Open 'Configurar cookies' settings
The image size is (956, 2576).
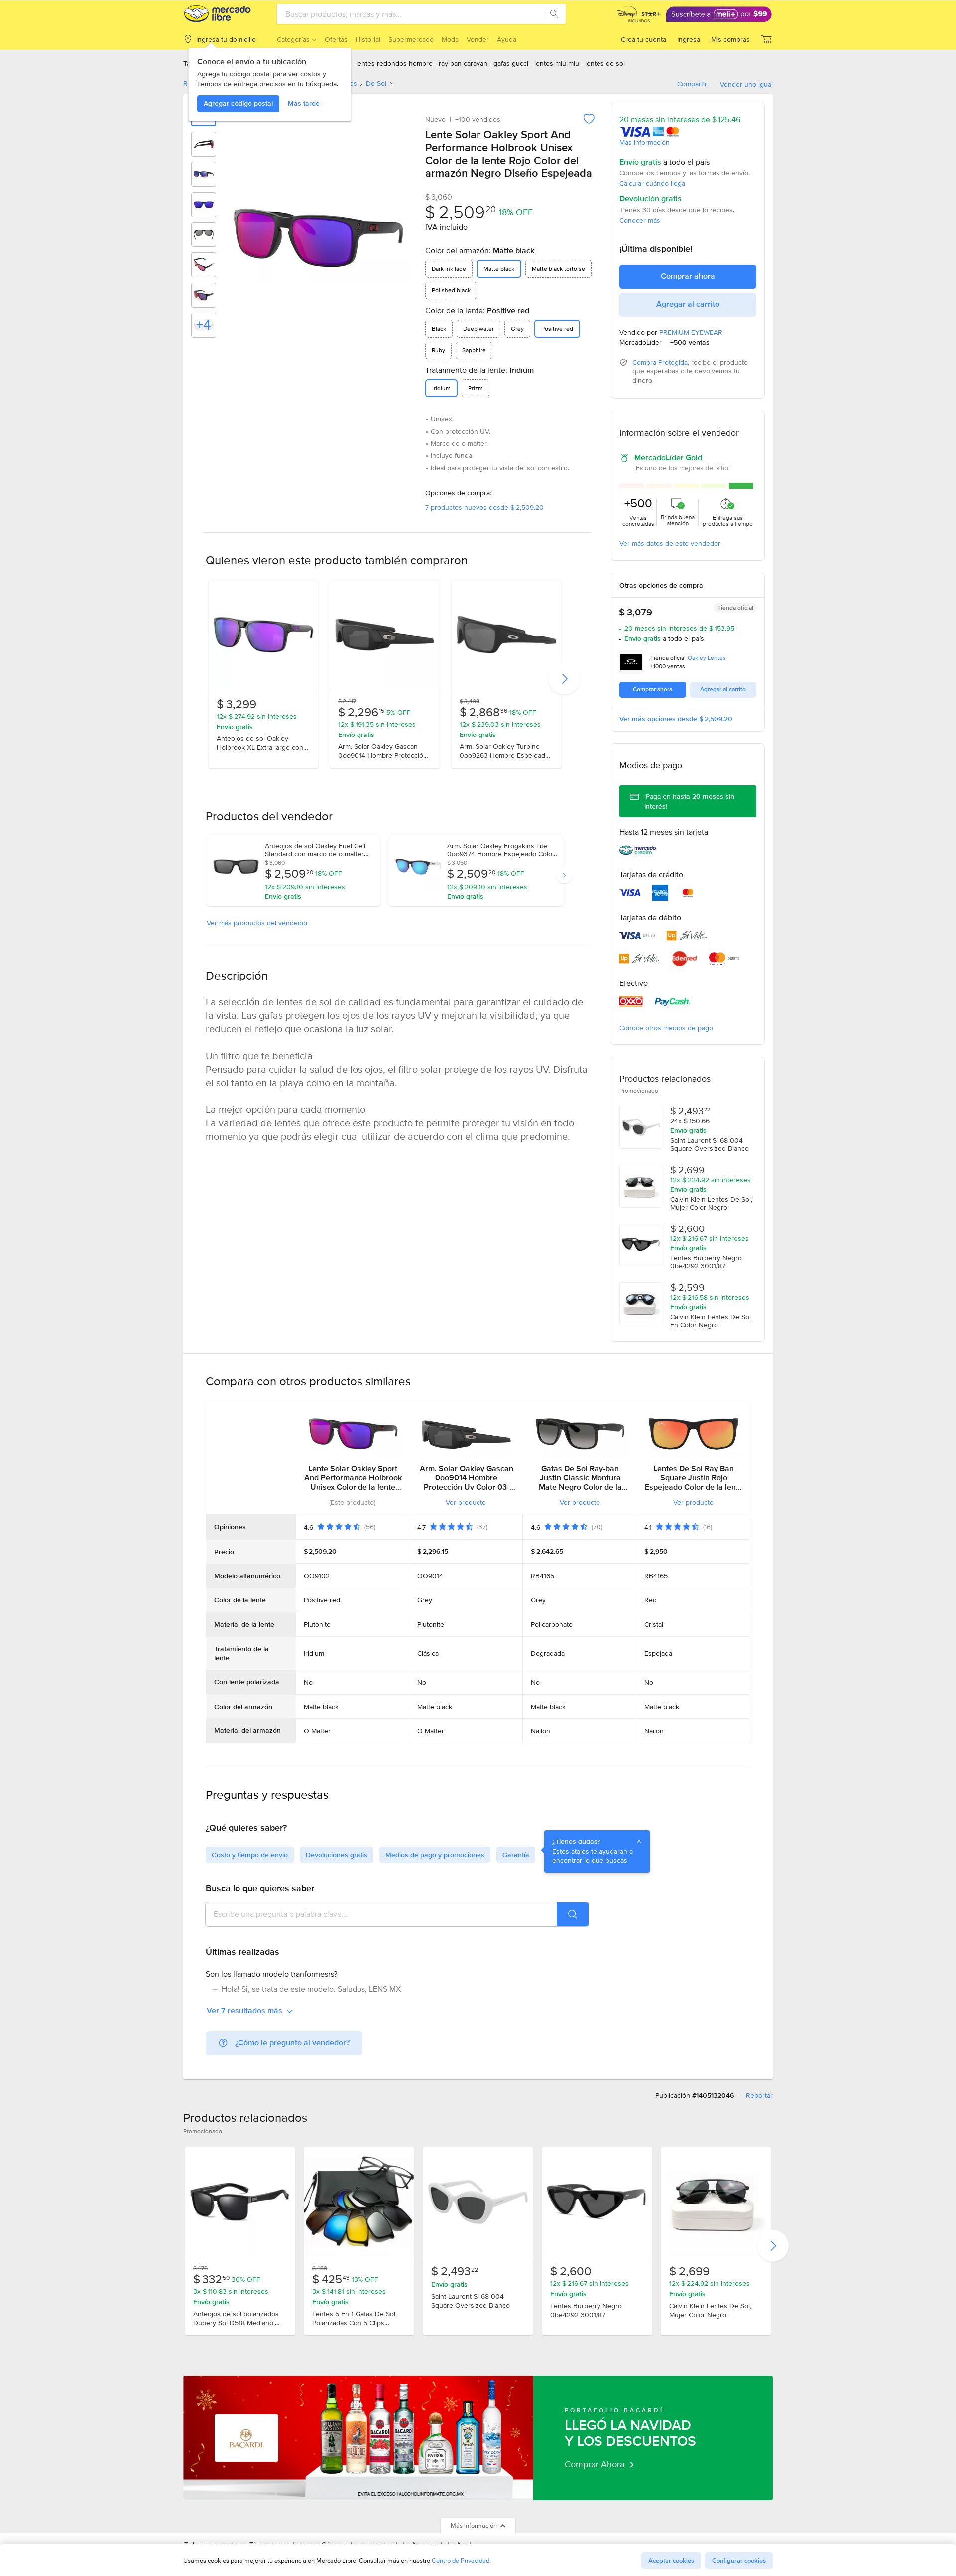pyautogui.click(x=739, y=2560)
